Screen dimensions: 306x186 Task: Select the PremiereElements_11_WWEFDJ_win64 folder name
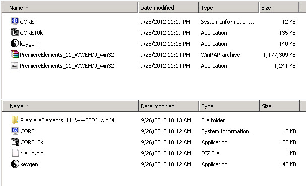(67, 120)
